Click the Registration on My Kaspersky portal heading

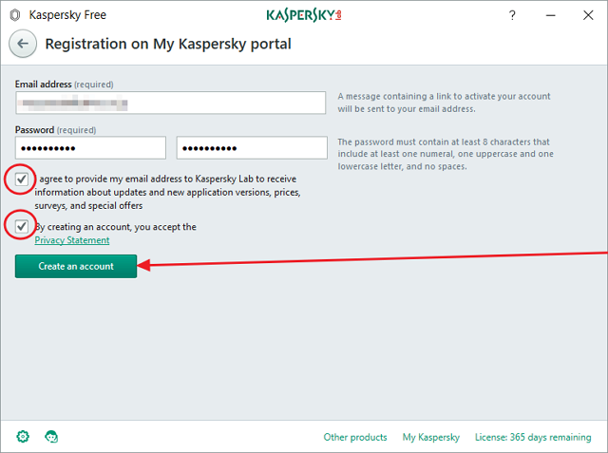(168, 44)
